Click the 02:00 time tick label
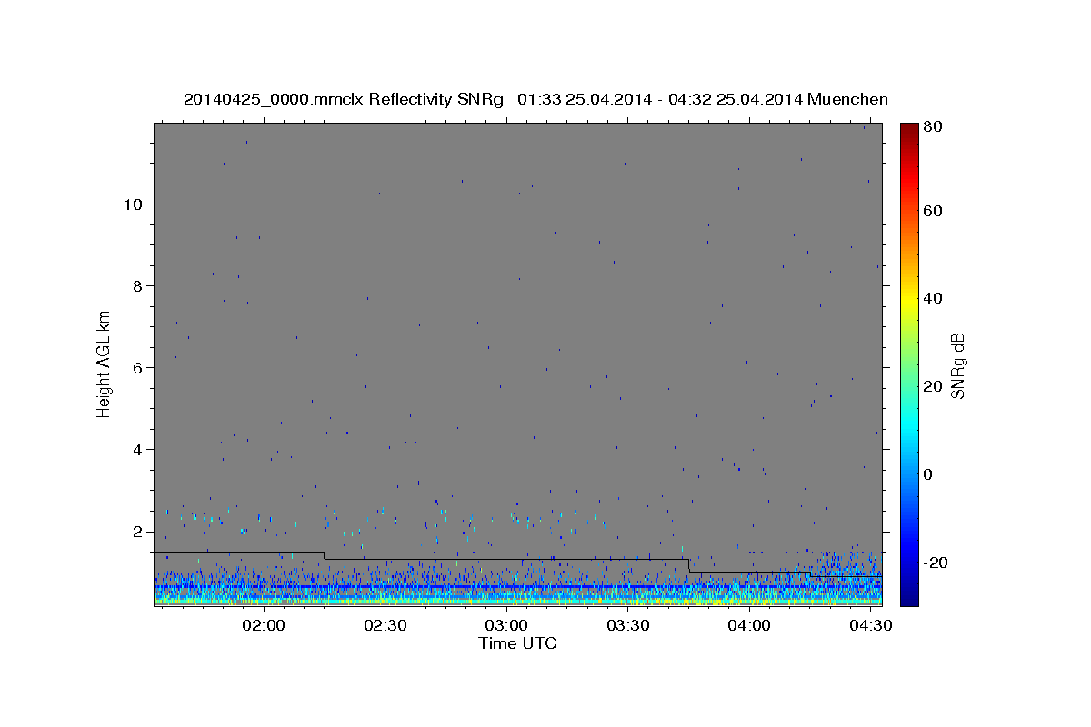 click(x=265, y=626)
